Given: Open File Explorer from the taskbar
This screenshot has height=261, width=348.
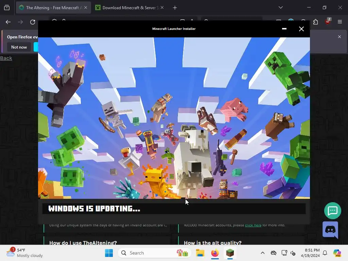Looking at the screenshot, I should pos(200,253).
